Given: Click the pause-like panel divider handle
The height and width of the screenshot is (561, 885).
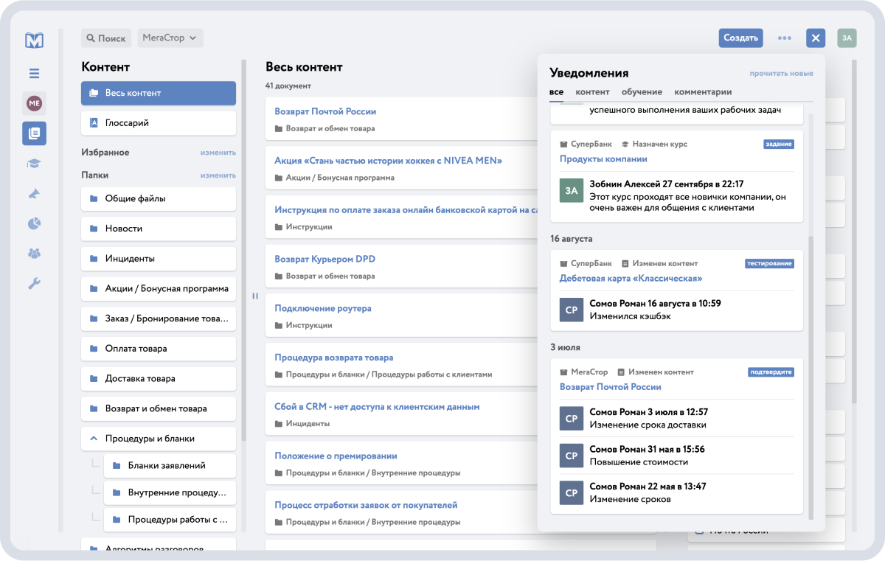Looking at the screenshot, I should (255, 296).
